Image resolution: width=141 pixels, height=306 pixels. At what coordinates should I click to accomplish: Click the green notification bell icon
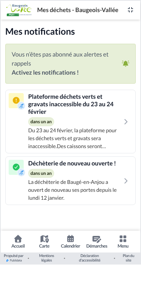(x=126, y=64)
